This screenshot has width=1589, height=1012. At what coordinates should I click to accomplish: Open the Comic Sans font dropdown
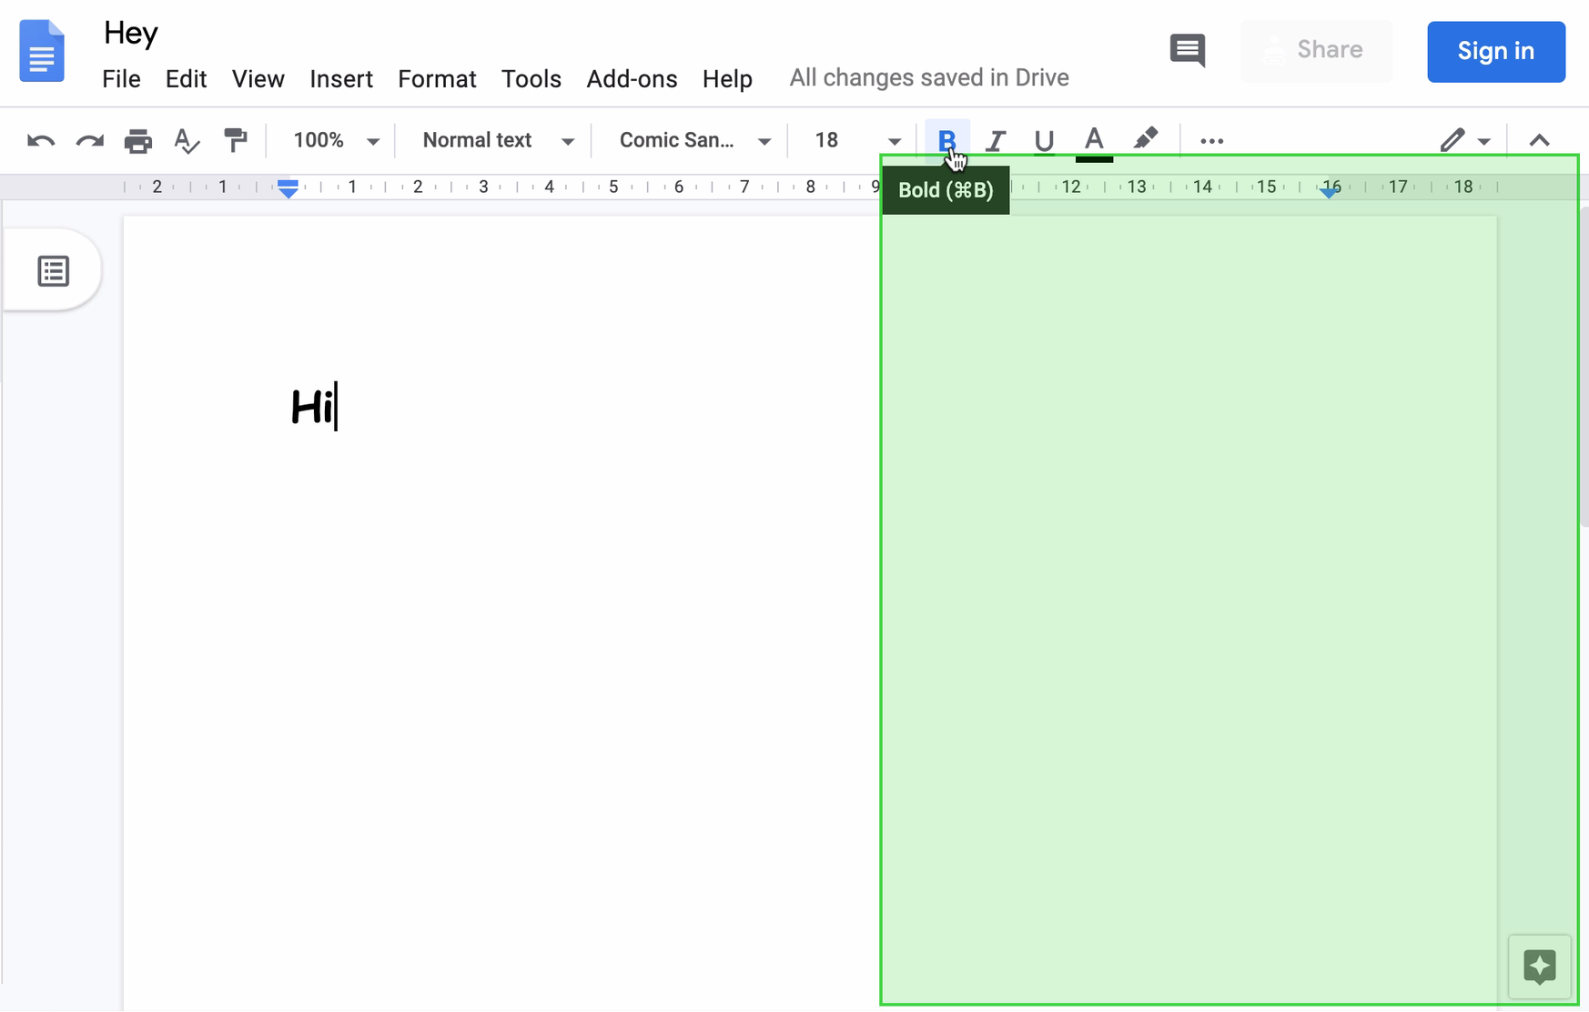tap(694, 140)
